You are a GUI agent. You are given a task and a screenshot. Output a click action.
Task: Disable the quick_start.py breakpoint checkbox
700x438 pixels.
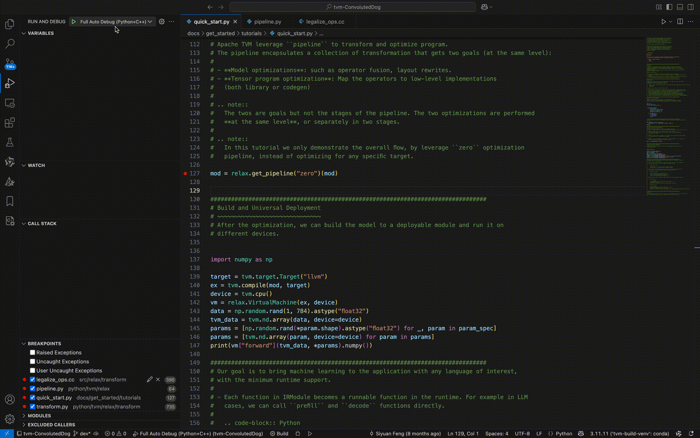32,397
